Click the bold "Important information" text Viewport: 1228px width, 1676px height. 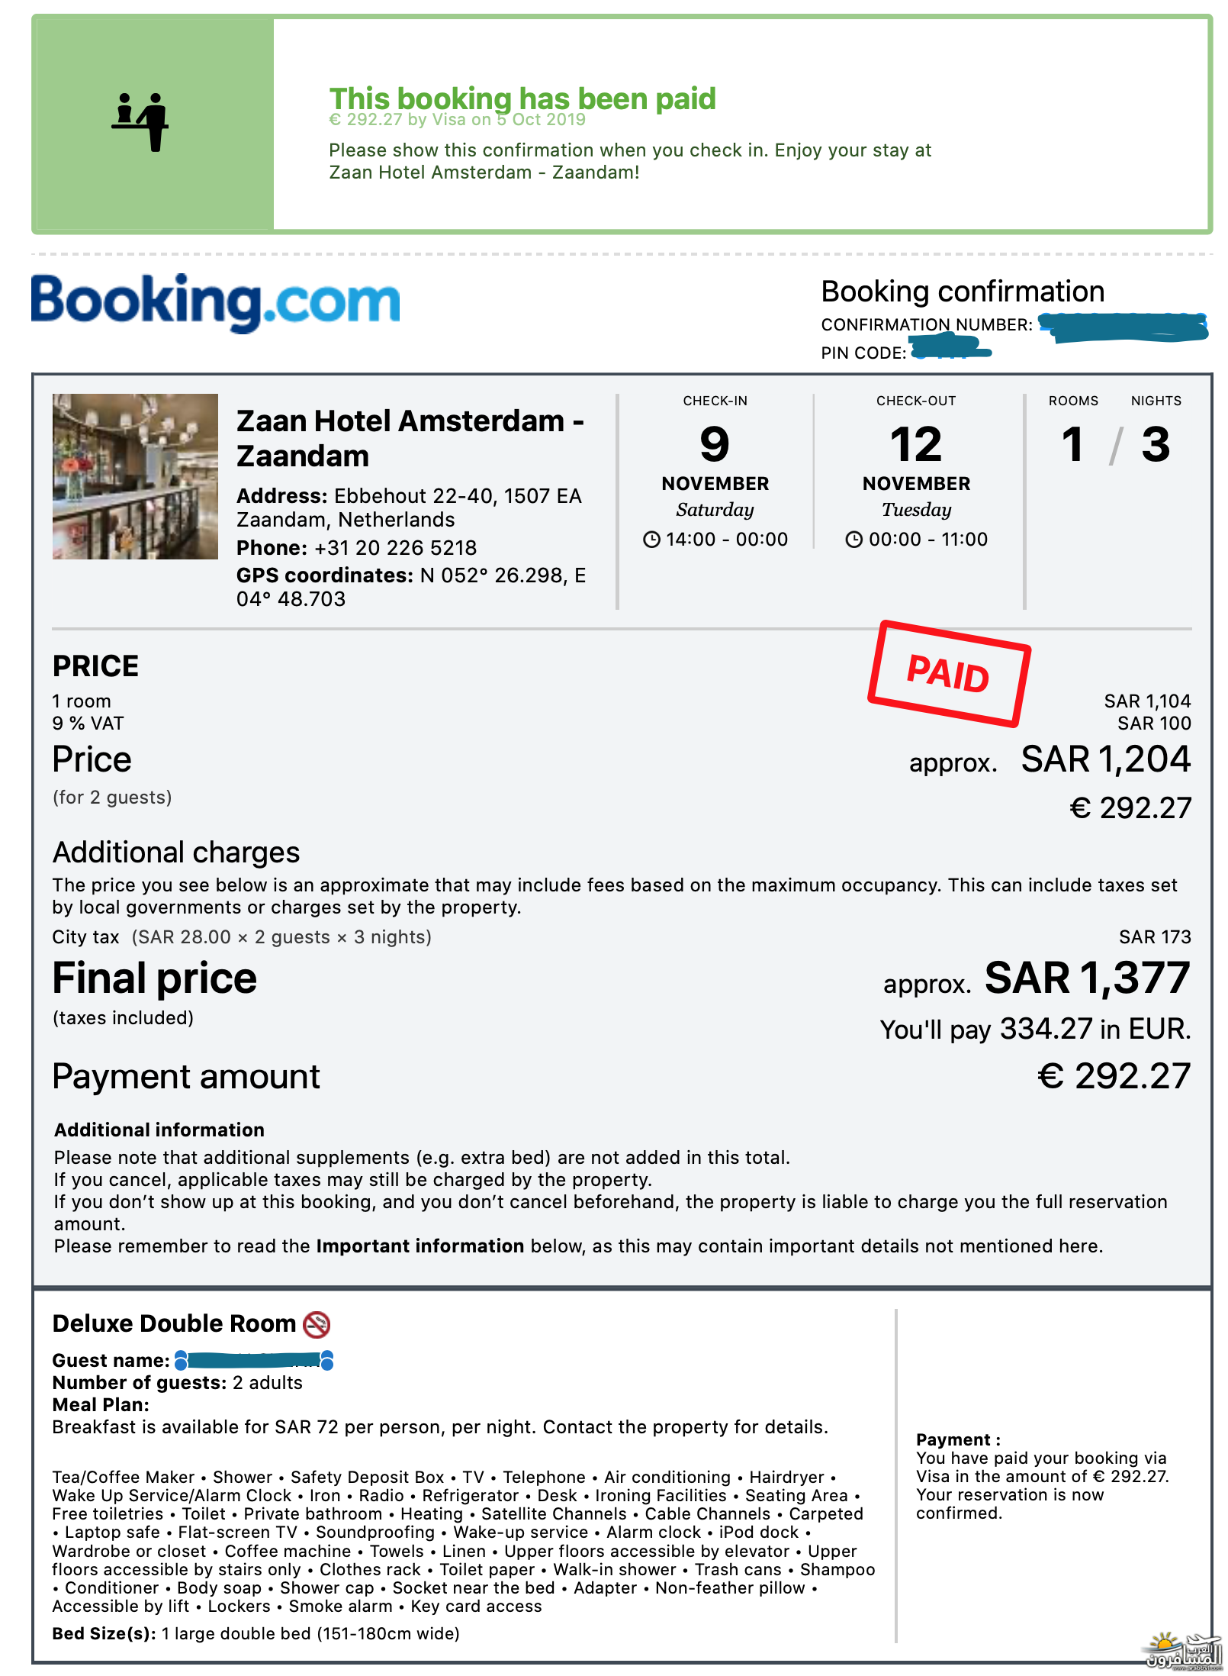click(x=420, y=1246)
